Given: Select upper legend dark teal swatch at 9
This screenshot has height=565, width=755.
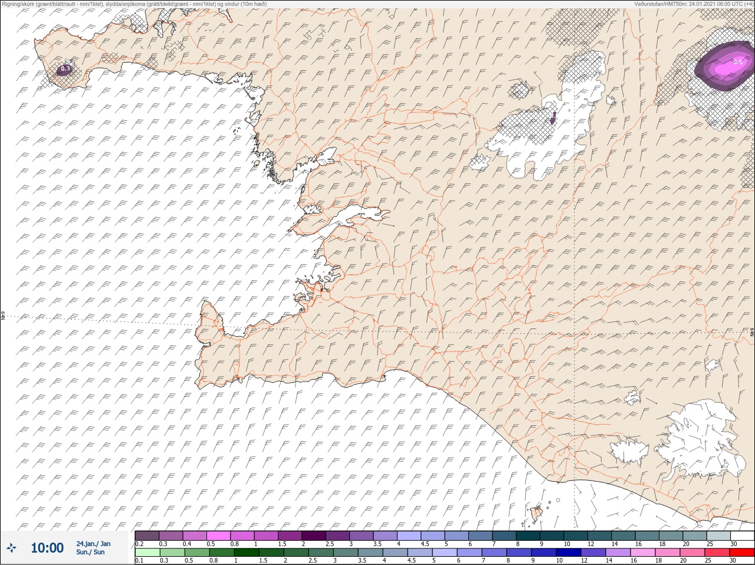Looking at the screenshot, I should (x=553, y=536).
